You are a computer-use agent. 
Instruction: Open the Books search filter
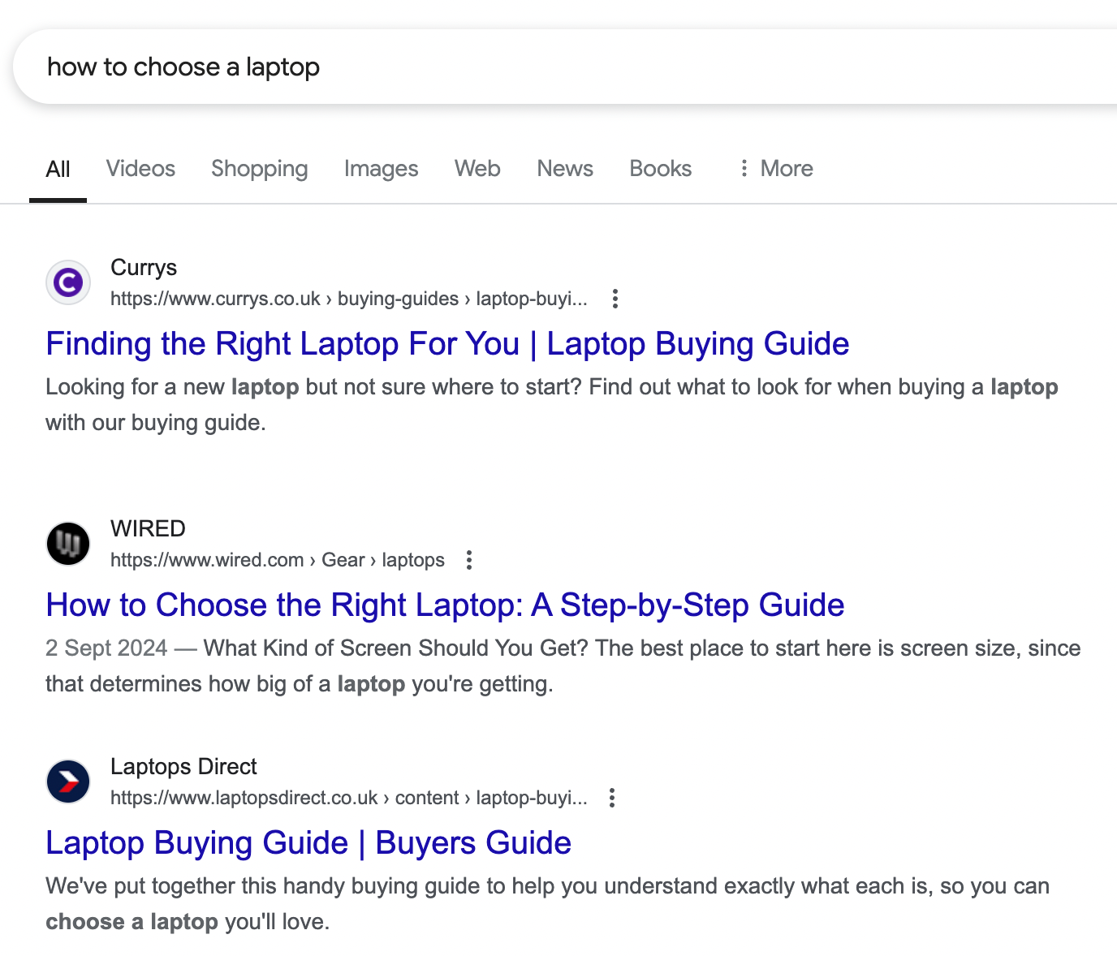click(660, 169)
